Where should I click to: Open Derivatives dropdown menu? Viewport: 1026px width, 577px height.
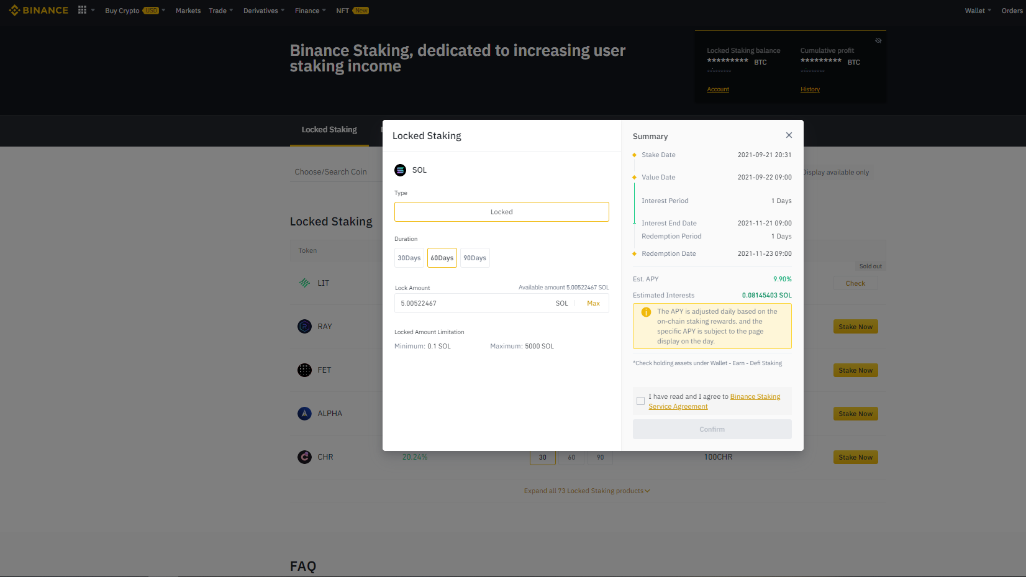coord(264,11)
